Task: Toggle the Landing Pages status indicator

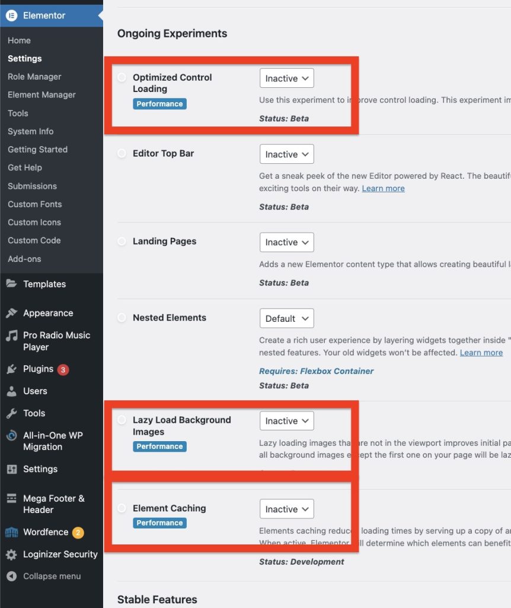Action: click(x=122, y=242)
